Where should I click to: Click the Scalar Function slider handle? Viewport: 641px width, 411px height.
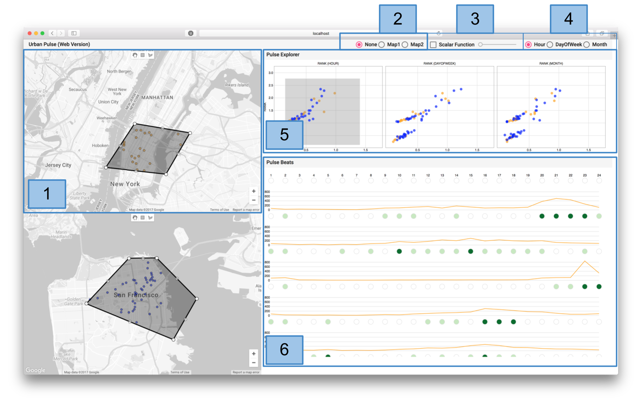click(480, 45)
